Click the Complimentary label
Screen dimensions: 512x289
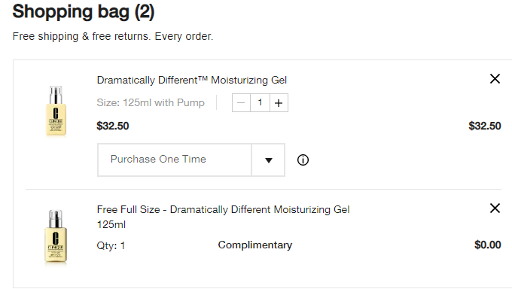(255, 245)
